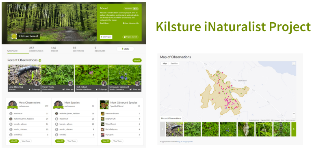The width and height of the screenshot is (312, 150).
Task: Click observer avatar on Germander Speedwell card
Action: (x=137, y=83)
